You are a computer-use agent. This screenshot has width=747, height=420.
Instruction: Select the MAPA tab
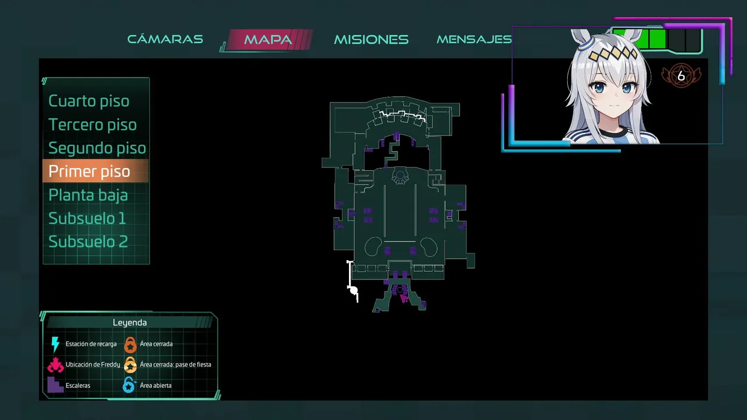click(268, 40)
